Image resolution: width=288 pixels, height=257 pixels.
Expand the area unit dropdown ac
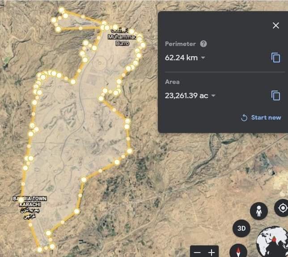(x=213, y=95)
